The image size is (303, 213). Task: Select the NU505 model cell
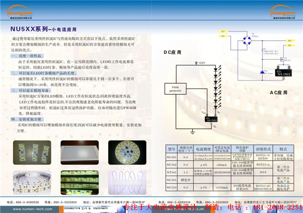tap(171, 180)
